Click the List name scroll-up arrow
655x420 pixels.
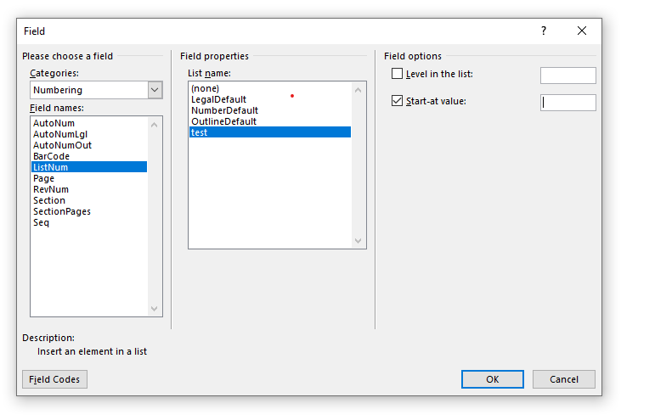pyautogui.click(x=358, y=90)
